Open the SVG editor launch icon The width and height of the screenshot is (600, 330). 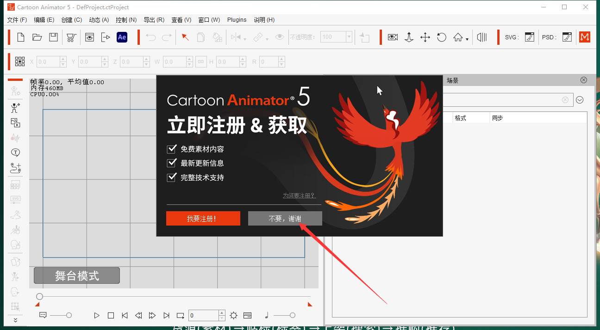coord(530,37)
